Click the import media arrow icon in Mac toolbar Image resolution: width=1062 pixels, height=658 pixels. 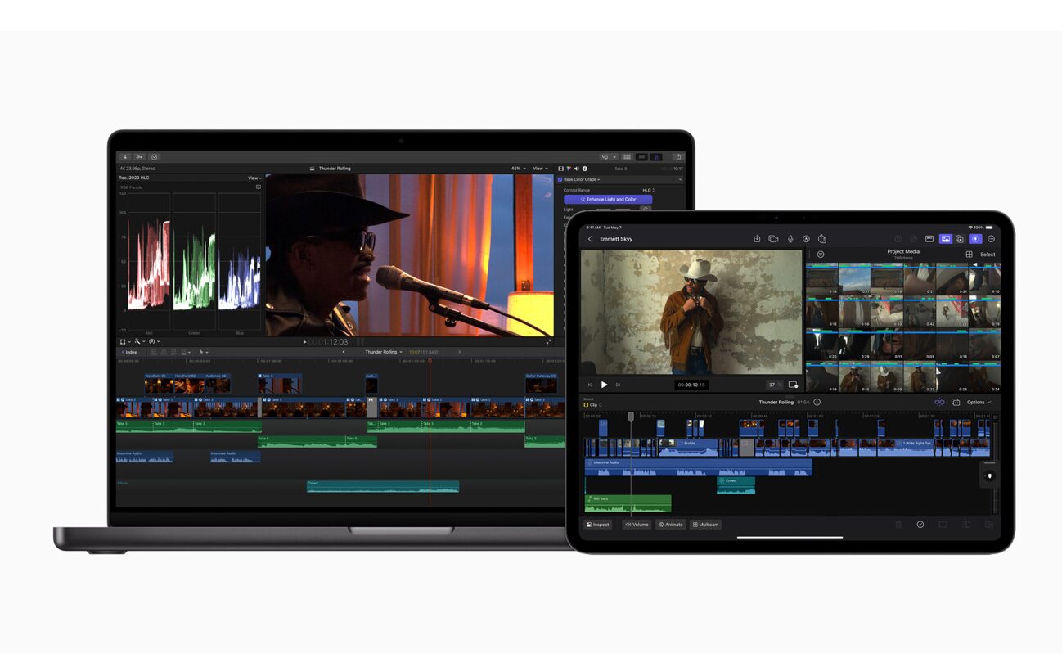[x=125, y=156]
